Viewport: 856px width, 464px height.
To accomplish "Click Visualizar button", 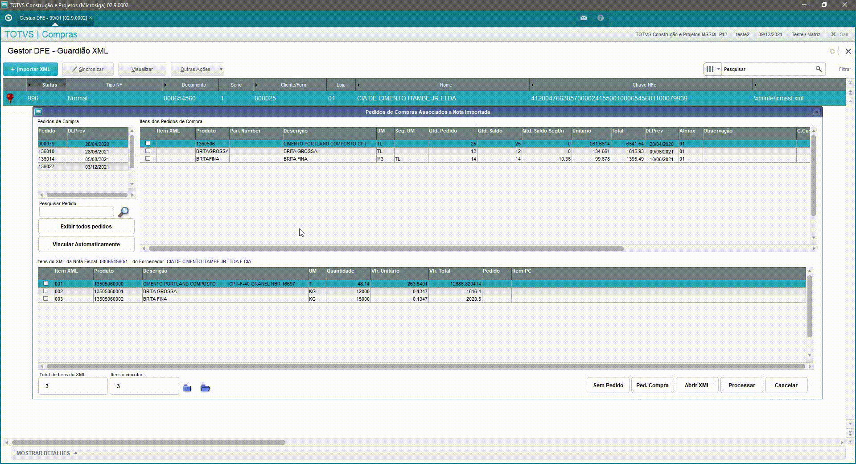I will [142, 69].
